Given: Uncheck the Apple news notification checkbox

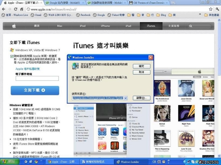Looking at the screenshot, I should (12, 56).
